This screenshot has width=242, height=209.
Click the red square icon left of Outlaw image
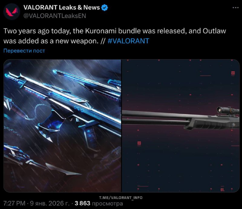click(139, 143)
